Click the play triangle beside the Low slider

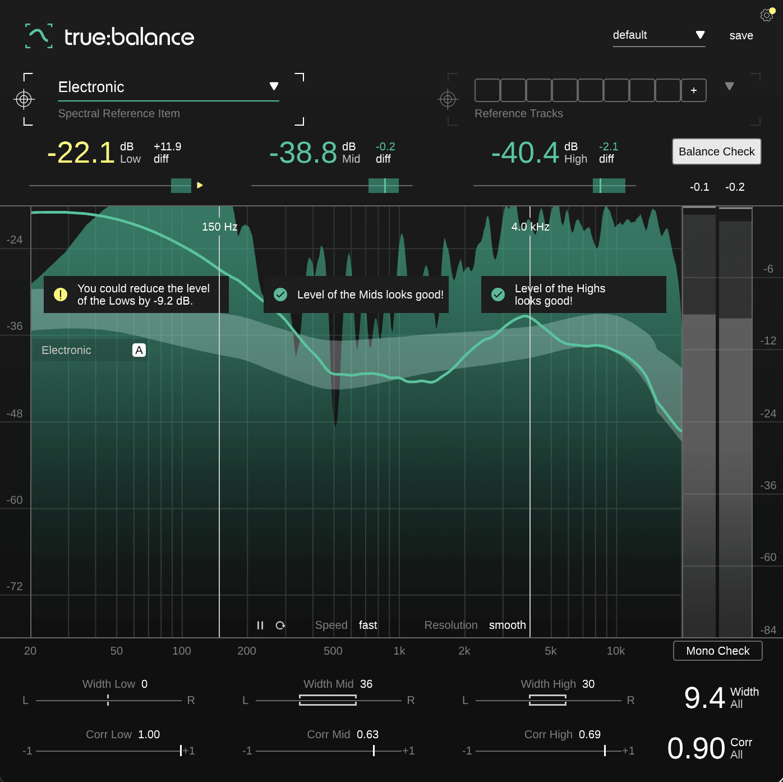[200, 185]
